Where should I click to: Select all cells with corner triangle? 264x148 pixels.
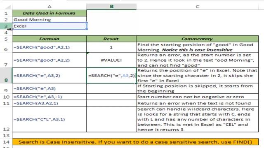pyautogui.click(x=8, y=7)
